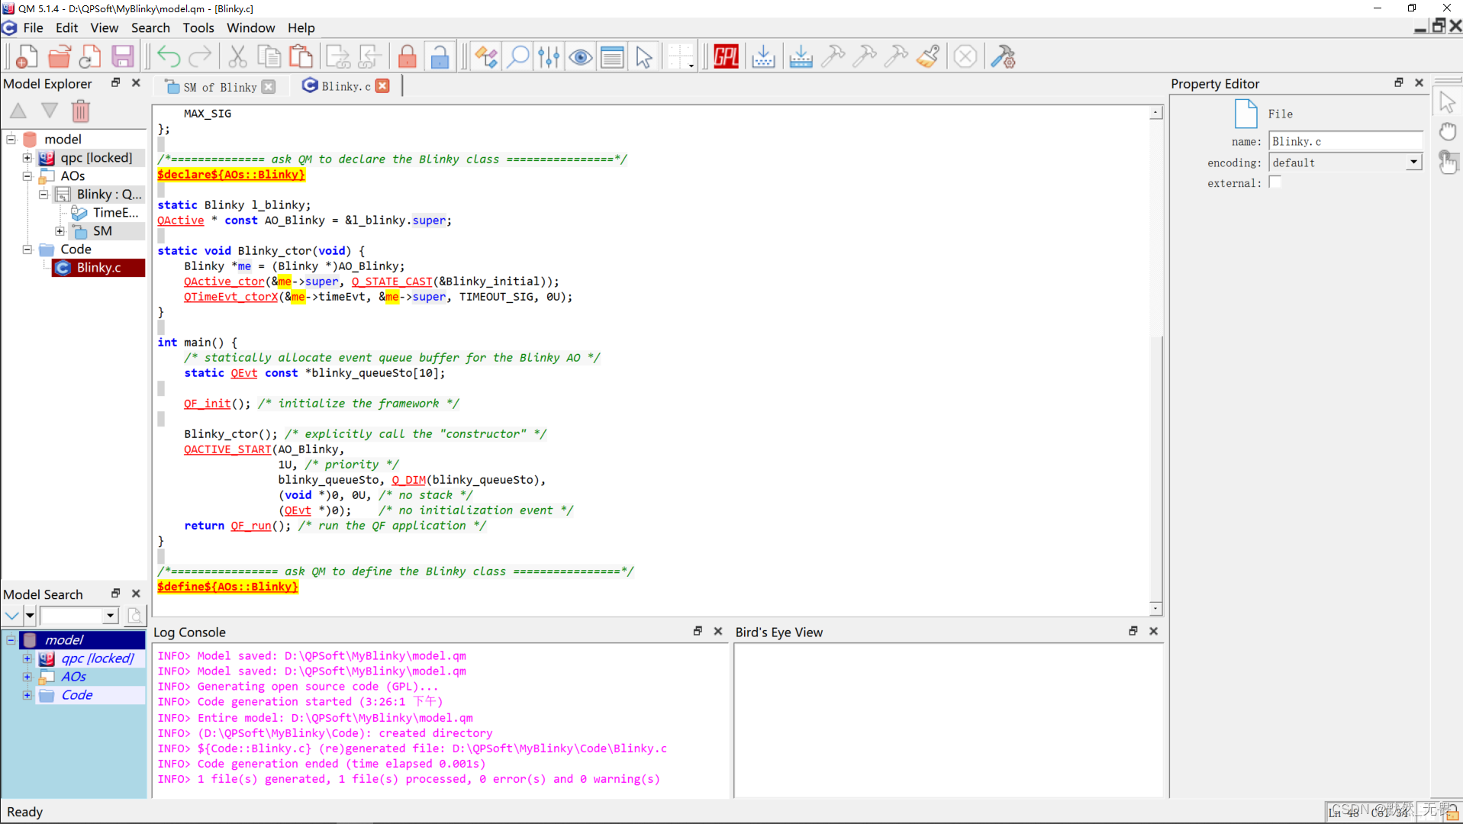Toggle Log Console window icon
Image resolution: width=1463 pixels, height=824 pixels.
point(612,57)
